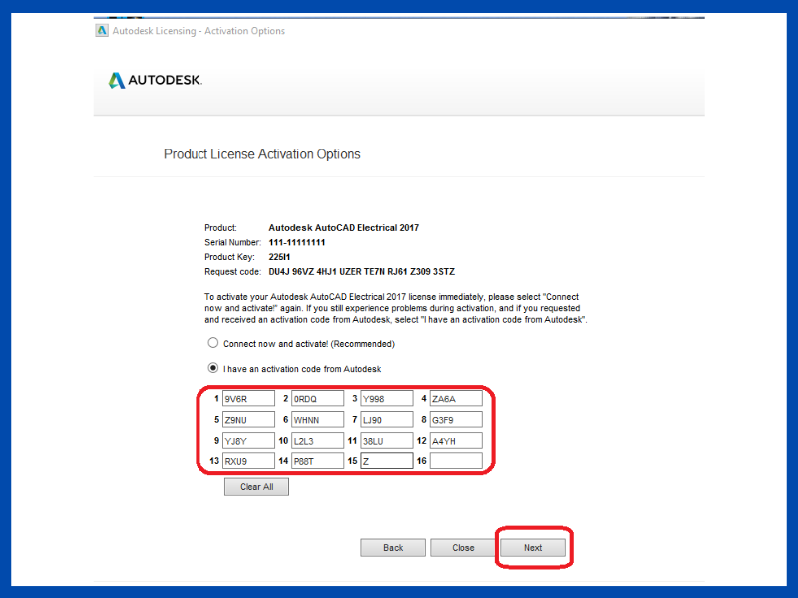798x598 pixels.
Task: Select "Connect now and activate!" radio option
Action: pos(212,344)
